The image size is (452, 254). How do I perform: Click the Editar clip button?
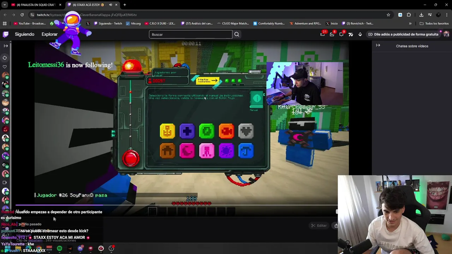[319, 225]
